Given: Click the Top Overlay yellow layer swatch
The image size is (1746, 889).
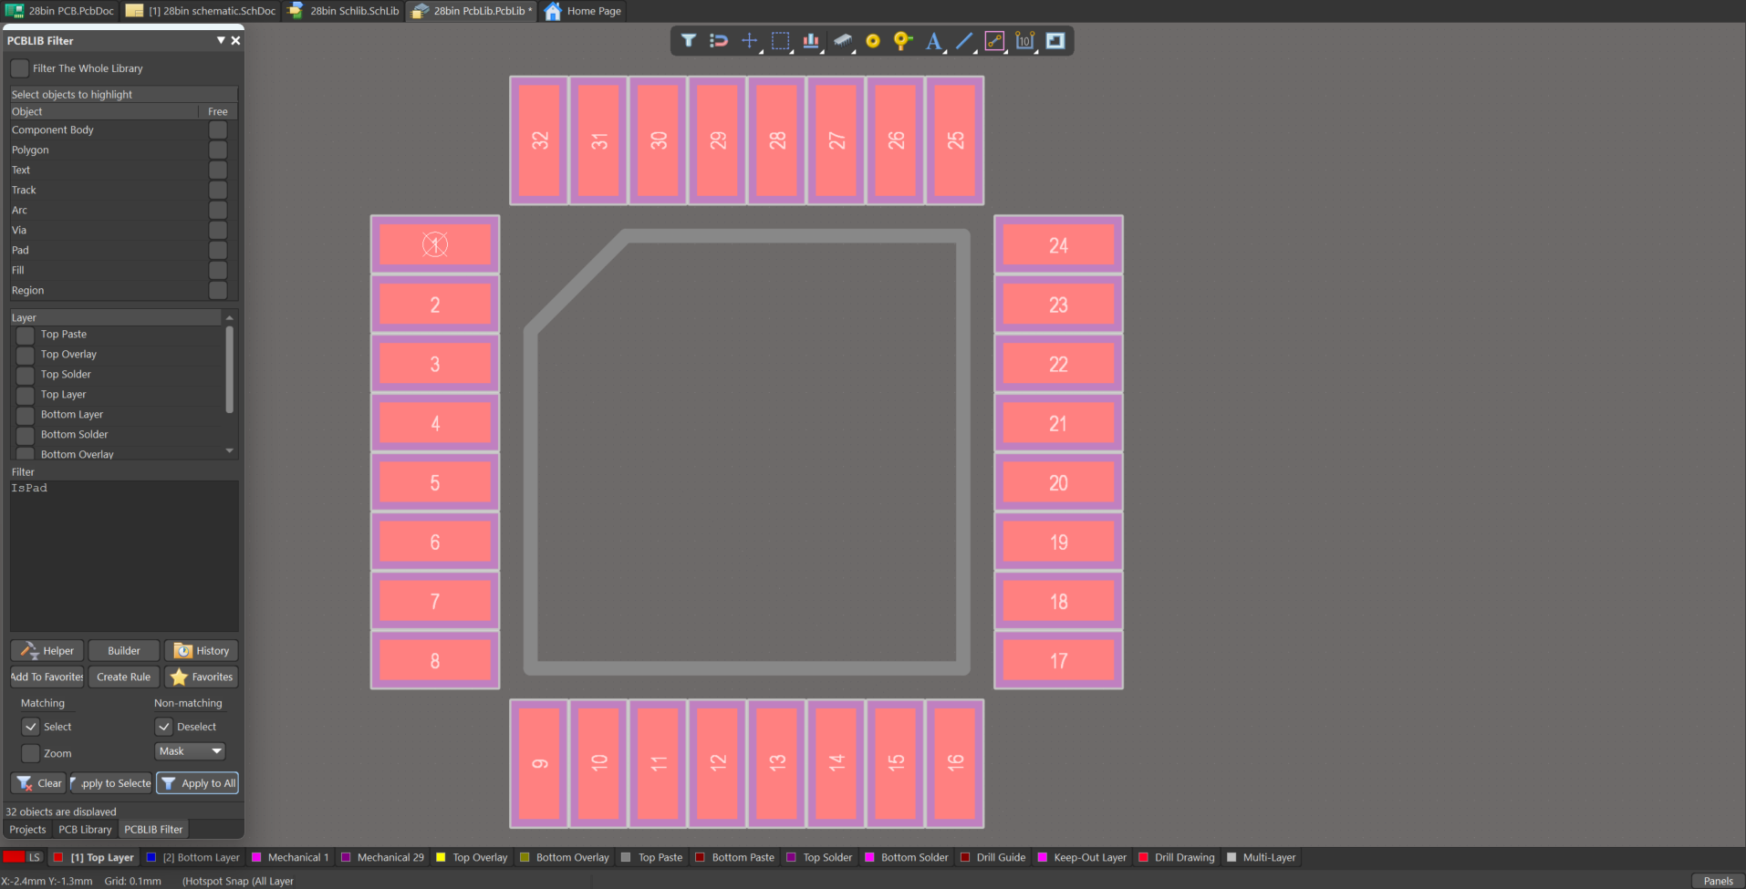Looking at the screenshot, I should [441, 857].
